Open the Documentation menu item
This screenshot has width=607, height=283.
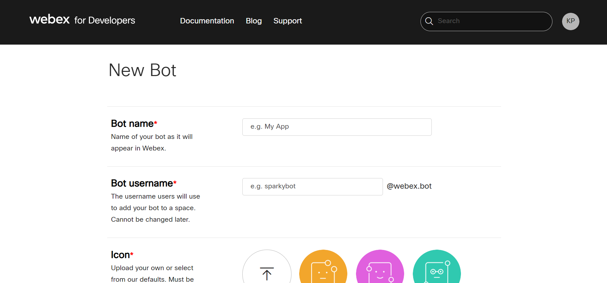pos(207,21)
